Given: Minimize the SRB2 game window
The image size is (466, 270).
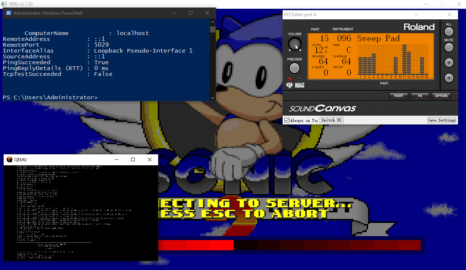Looking at the screenshot, I should point(425,4).
